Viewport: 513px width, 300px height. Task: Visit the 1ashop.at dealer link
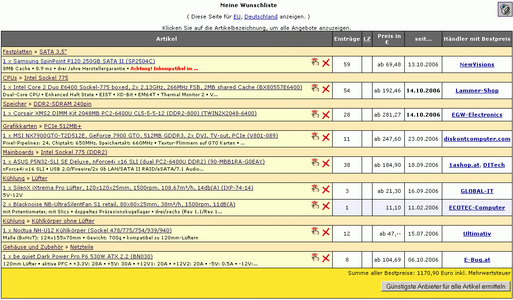(x=464, y=165)
